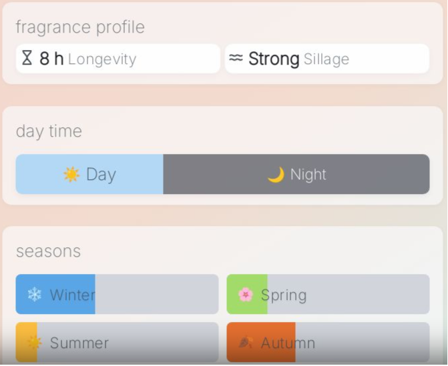Click the 8 h longevity value
This screenshot has height=366, width=448.
coord(51,59)
